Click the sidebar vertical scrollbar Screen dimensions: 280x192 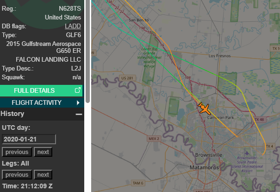coord(87,51)
